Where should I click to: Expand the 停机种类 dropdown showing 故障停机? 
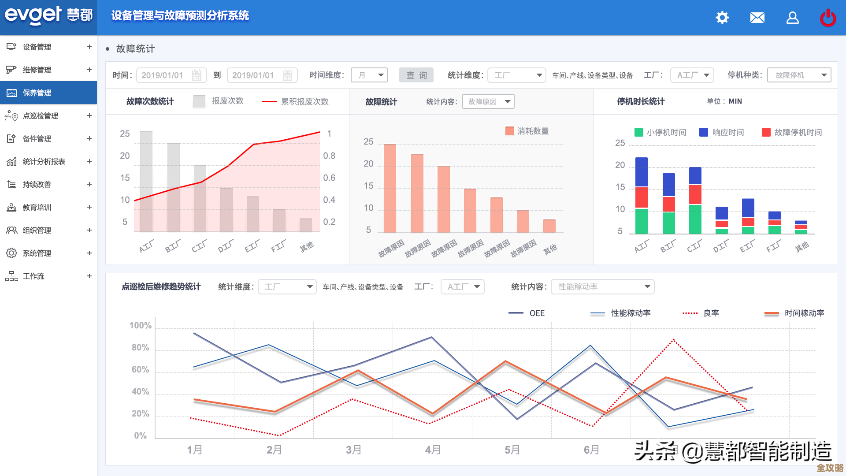pos(799,74)
